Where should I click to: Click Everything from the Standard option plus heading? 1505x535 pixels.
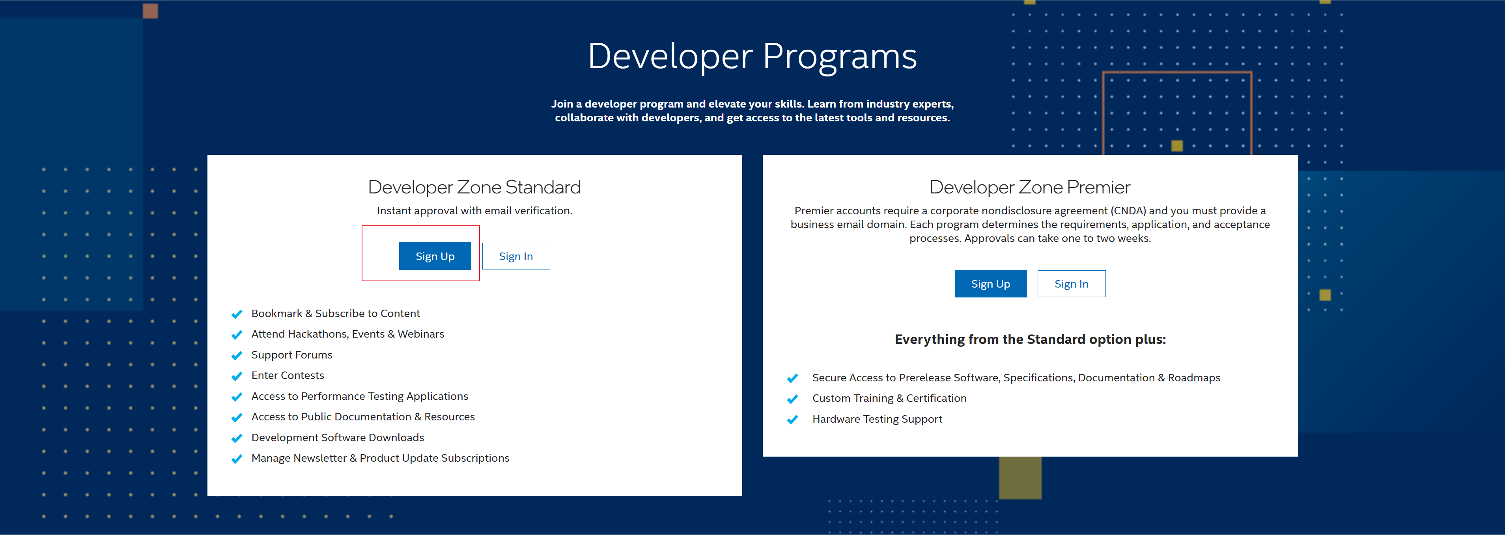[1029, 340]
